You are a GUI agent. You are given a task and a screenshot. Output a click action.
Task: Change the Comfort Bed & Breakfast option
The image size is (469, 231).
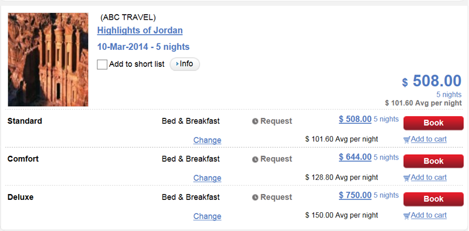coord(208,178)
